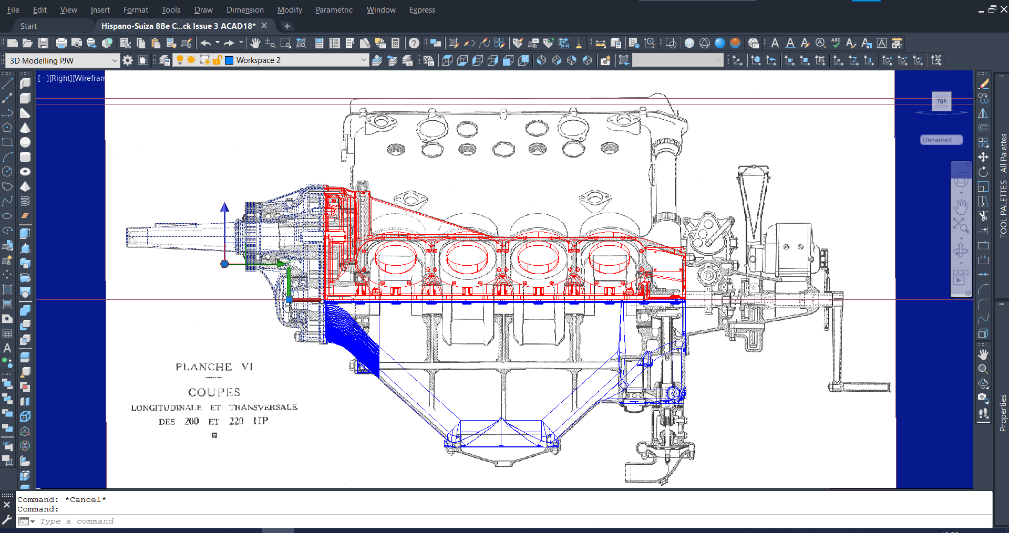This screenshot has width=1009, height=533.
Task: Expand the undo history arrow
Action: [x=218, y=43]
